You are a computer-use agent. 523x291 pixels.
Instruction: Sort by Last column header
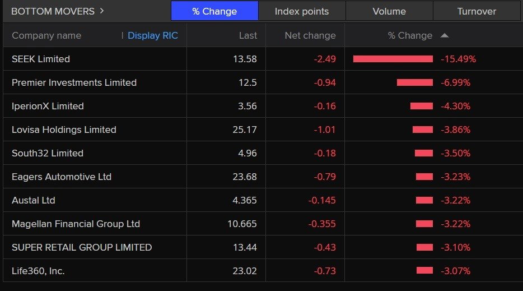(x=248, y=35)
